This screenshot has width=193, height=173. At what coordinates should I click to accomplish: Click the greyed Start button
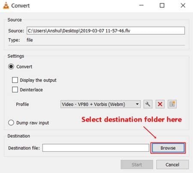[137, 164]
